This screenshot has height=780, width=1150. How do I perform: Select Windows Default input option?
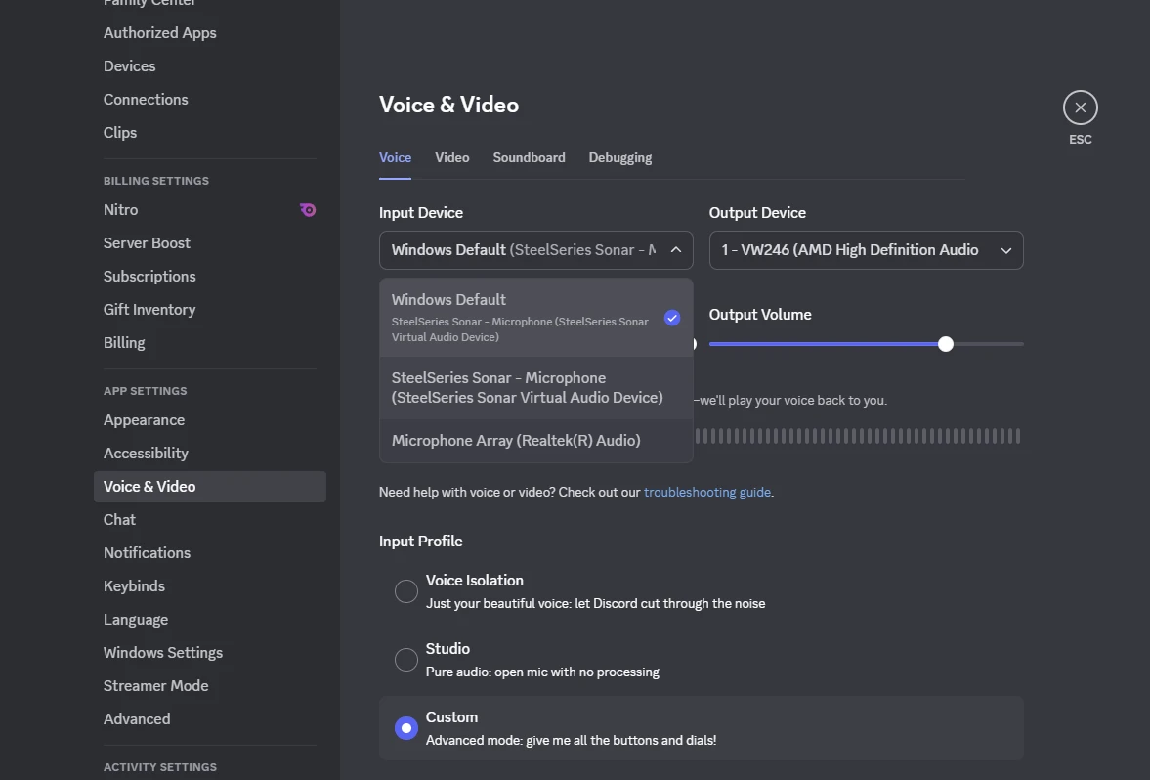[x=536, y=318]
